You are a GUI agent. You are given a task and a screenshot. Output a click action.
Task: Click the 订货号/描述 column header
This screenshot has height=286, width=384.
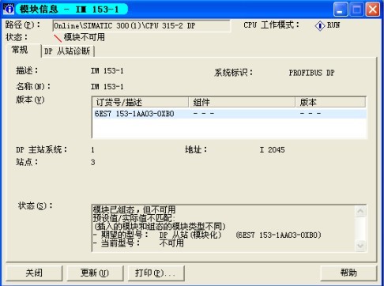click(141, 102)
